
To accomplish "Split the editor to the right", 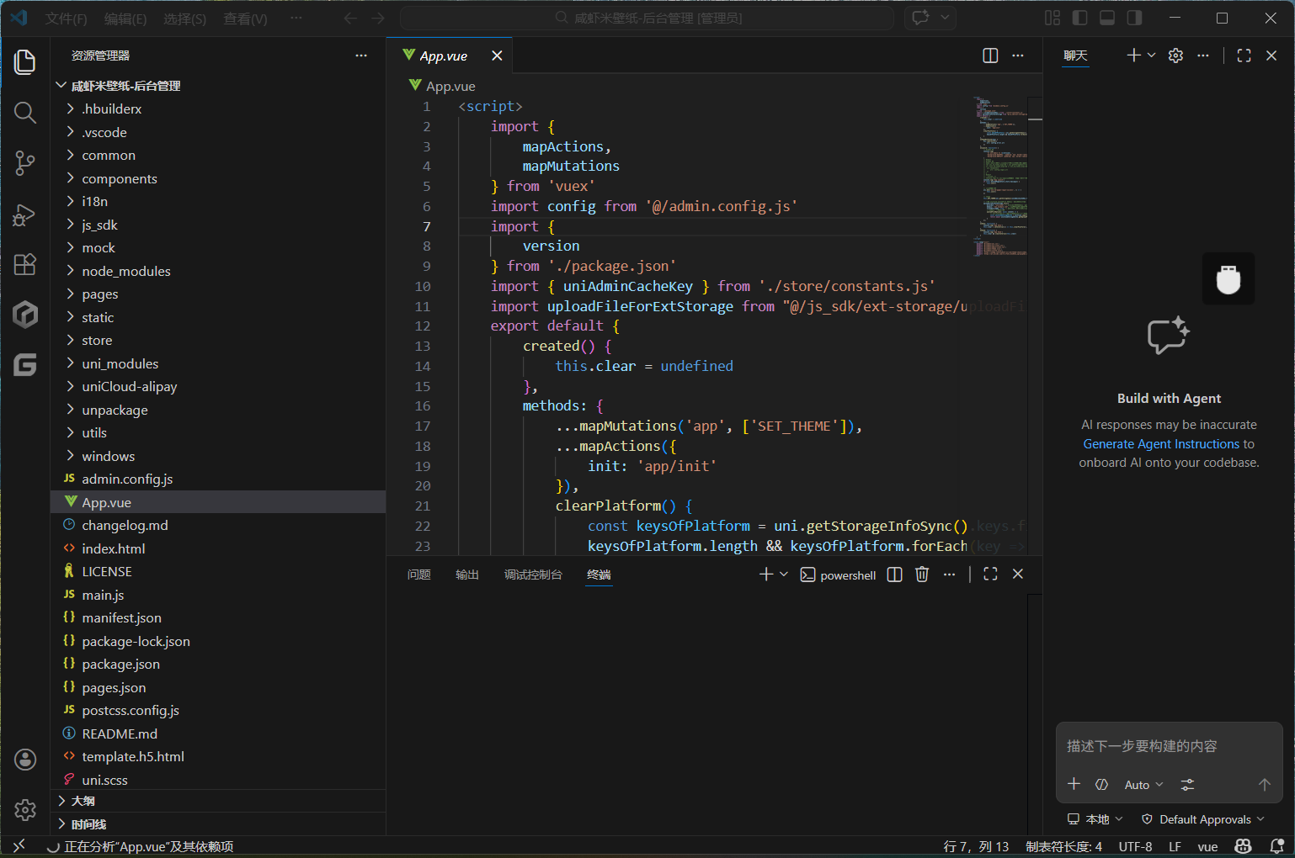I will click(x=990, y=56).
